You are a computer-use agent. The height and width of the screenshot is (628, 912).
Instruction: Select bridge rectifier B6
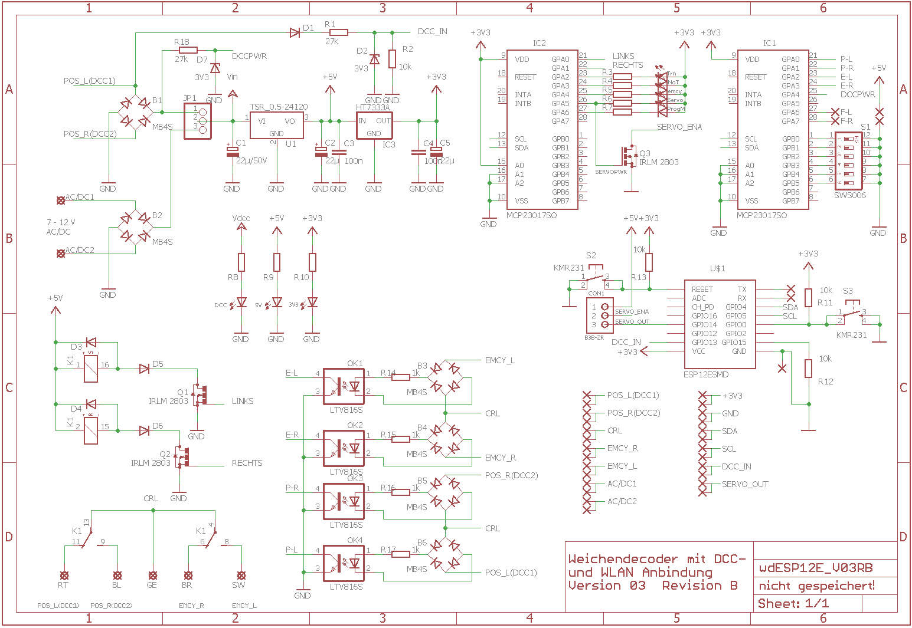pyautogui.click(x=446, y=554)
